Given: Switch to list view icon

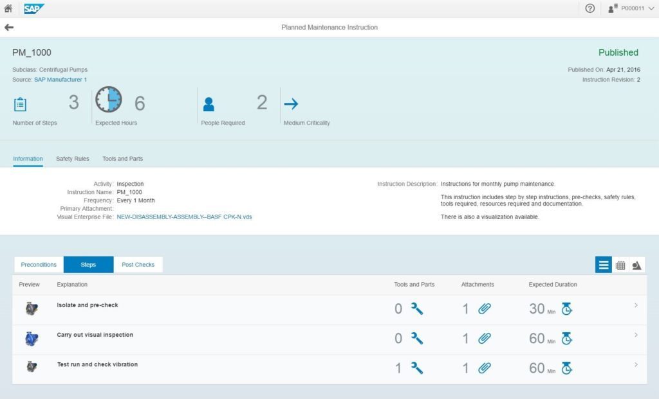Looking at the screenshot, I should [603, 265].
